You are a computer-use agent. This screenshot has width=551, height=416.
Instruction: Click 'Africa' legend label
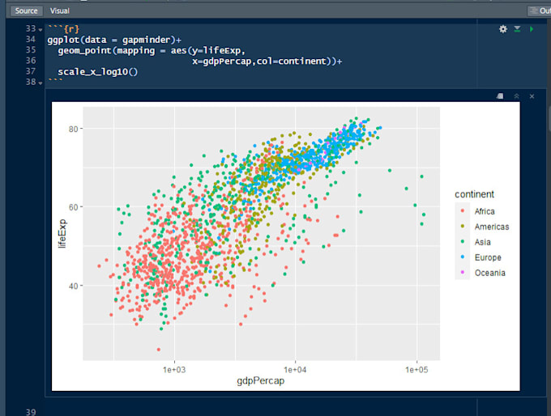(x=485, y=211)
